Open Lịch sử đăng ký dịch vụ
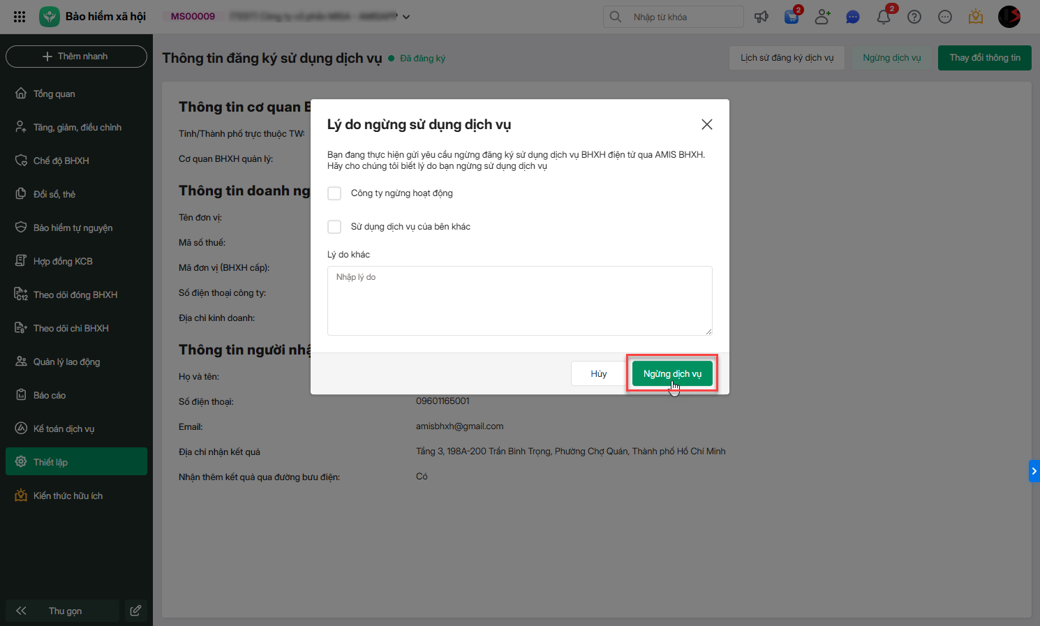The width and height of the screenshot is (1040, 626). tap(787, 58)
